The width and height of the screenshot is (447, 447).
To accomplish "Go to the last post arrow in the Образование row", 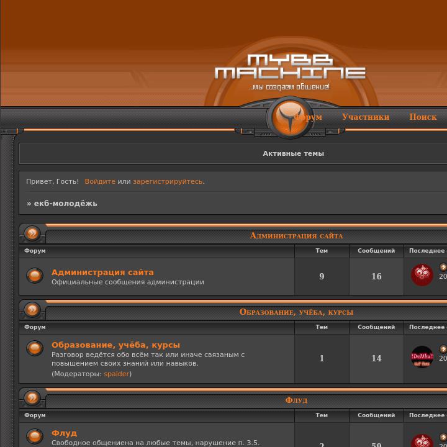I will [443, 349].
